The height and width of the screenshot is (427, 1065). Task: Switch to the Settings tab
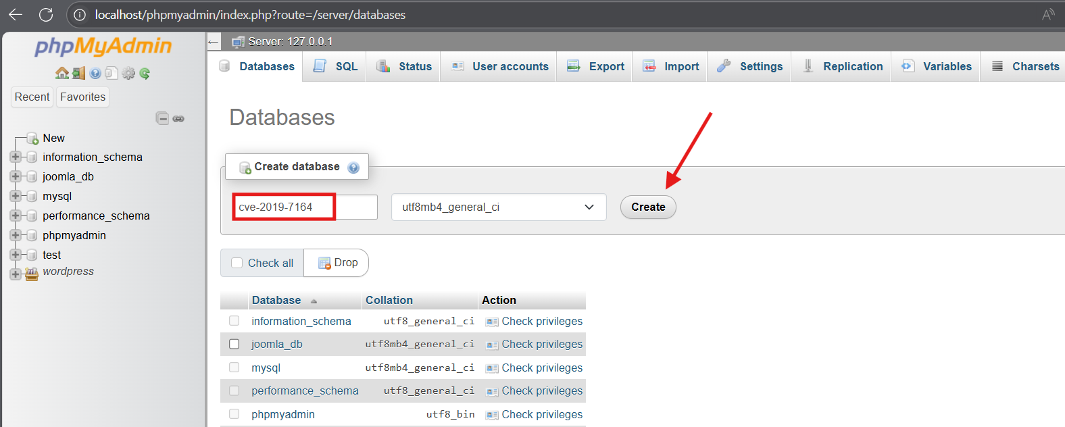(749, 66)
